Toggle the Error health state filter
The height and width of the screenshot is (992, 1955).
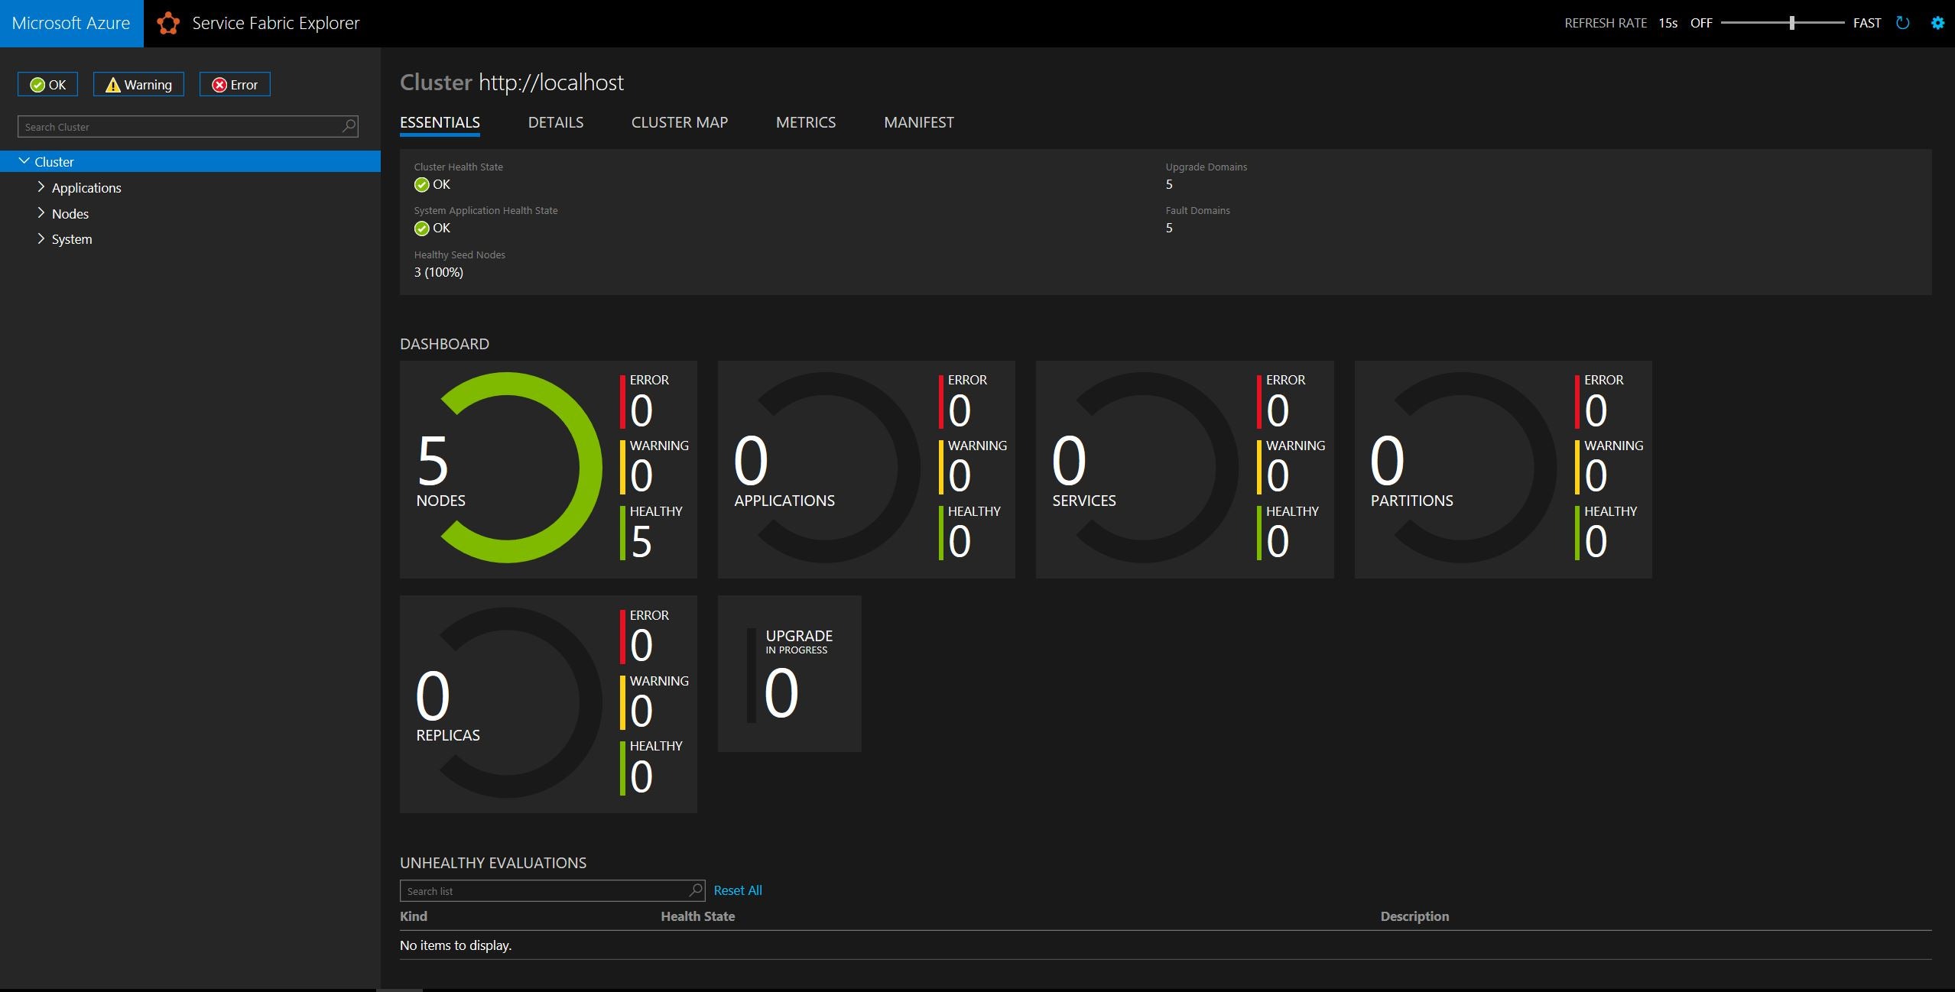[235, 84]
